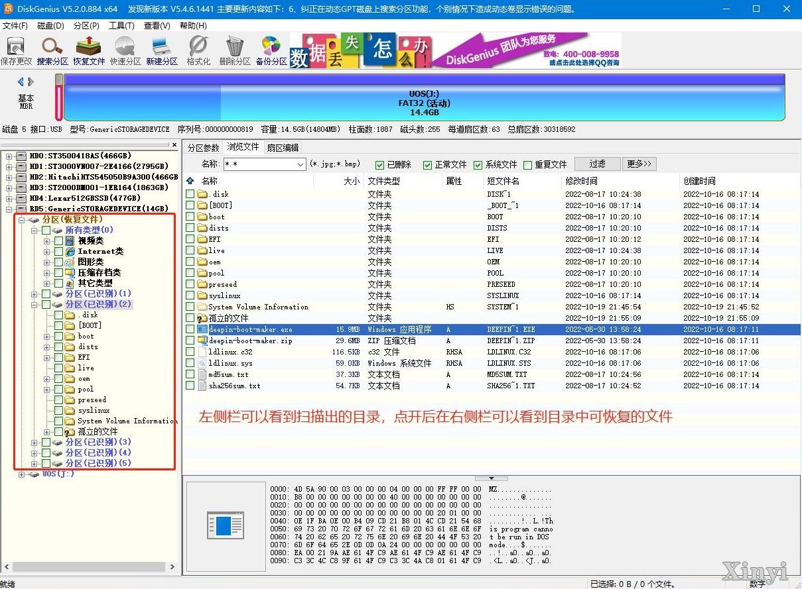Image resolution: width=802 pixels, height=589 pixels.
Task: Close the disk tree panel
Action: pyautogui.click(x=174, y=144)
